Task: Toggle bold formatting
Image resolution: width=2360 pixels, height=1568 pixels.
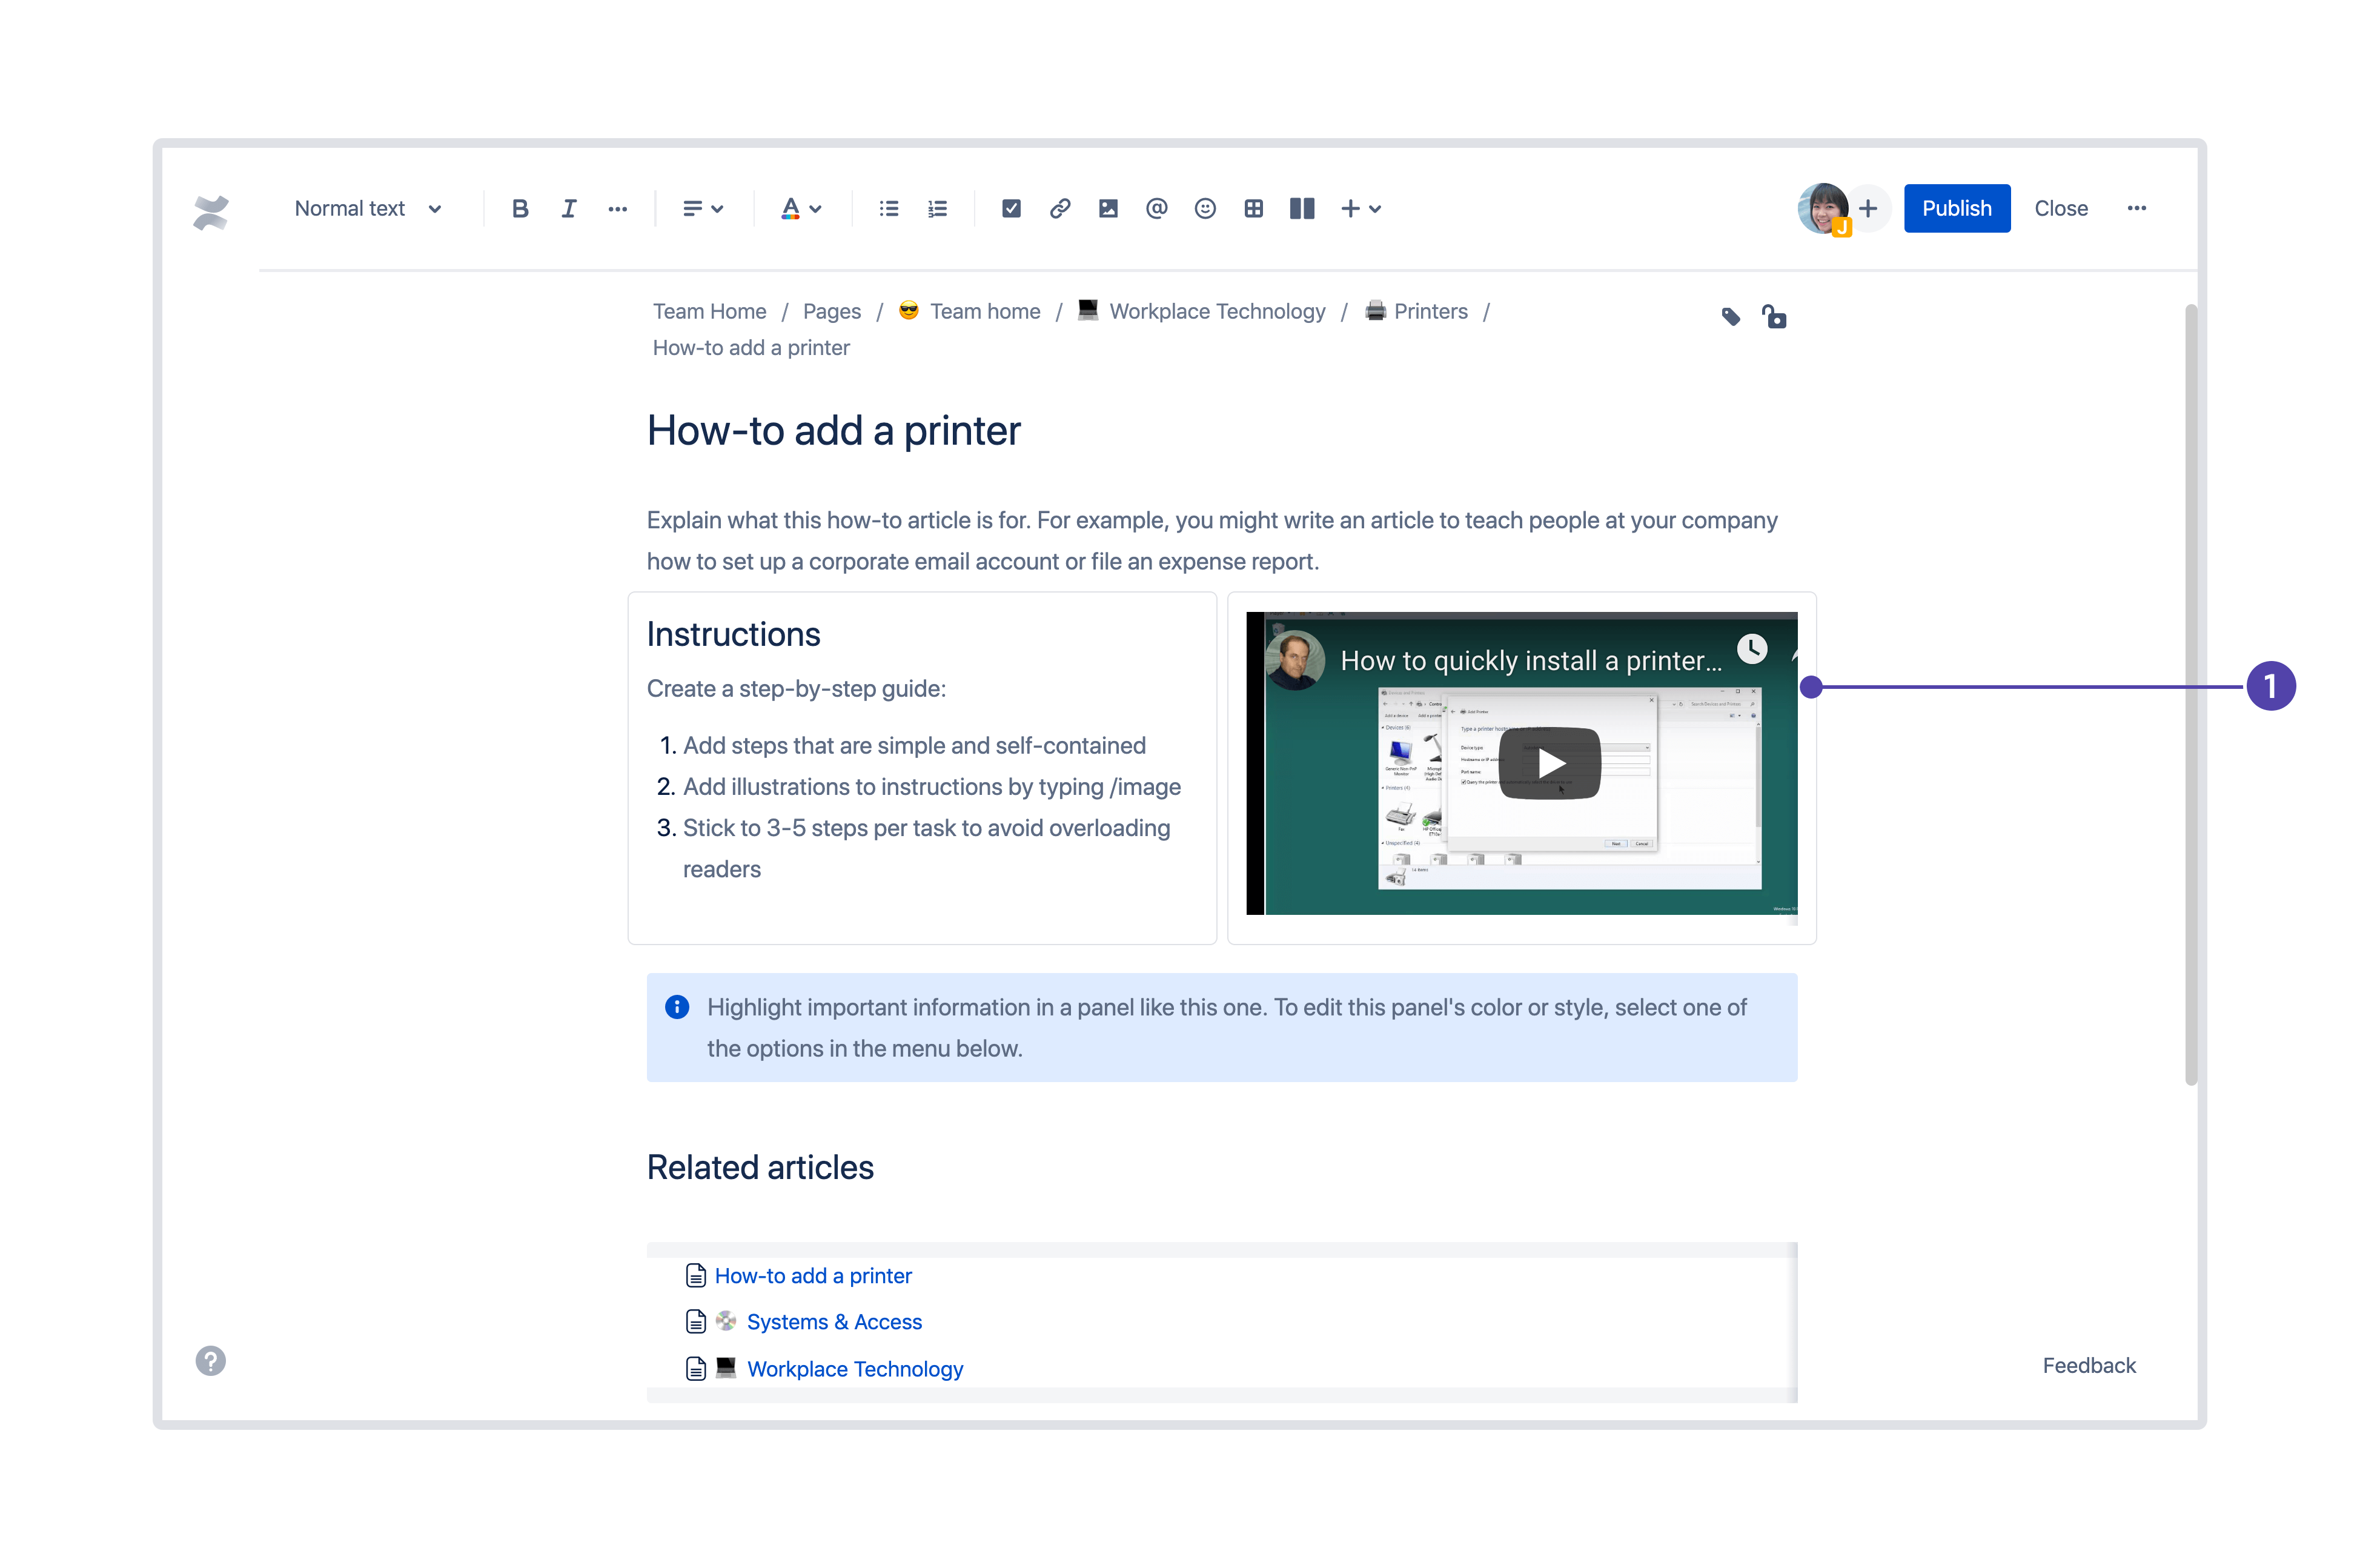Action: tap(520, 209)
